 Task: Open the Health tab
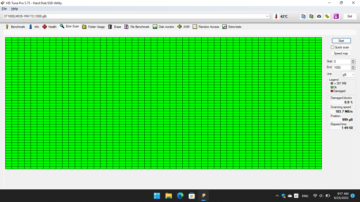[x=50, y=27]
